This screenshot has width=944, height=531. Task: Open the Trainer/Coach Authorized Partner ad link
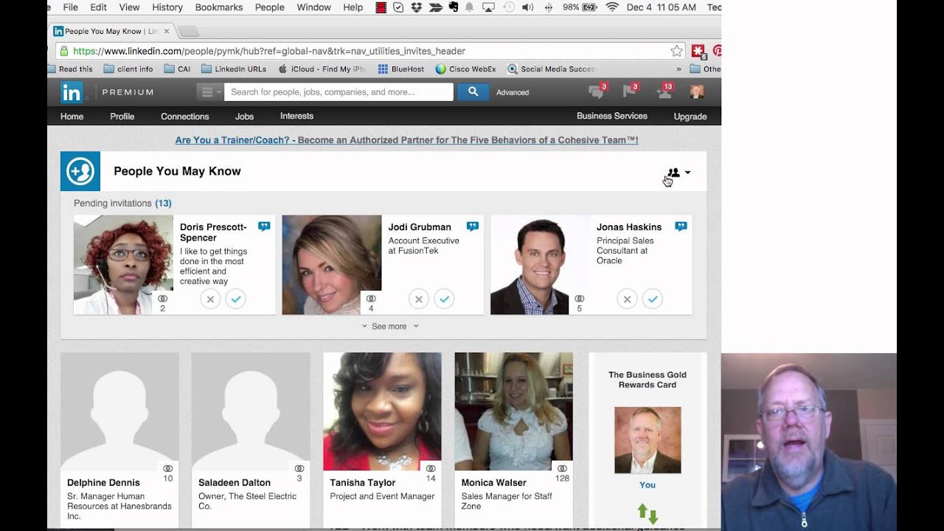coord(406,140)
